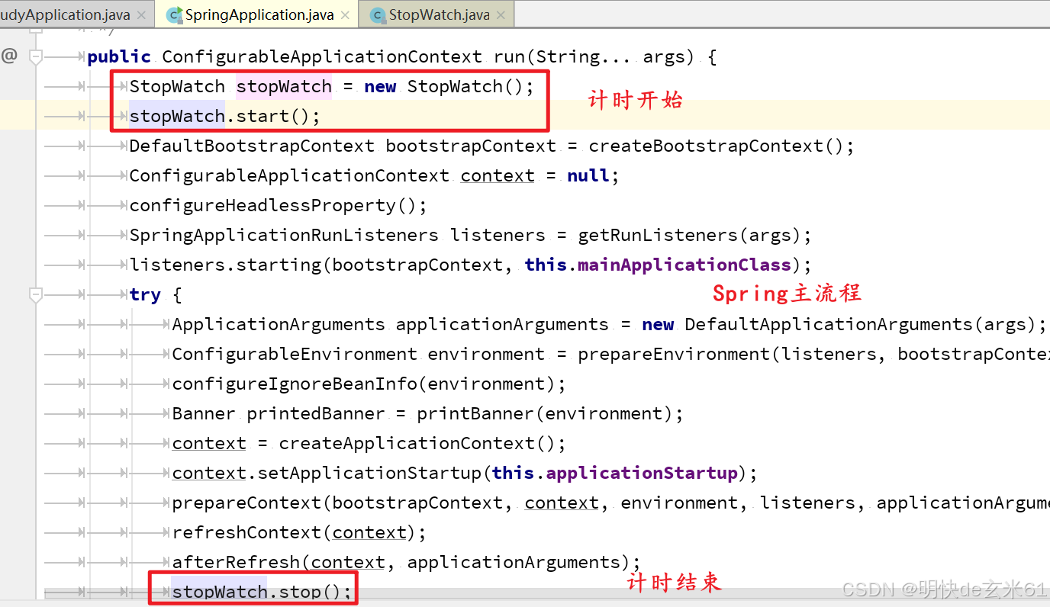The height and width of the screenshot is (607, 1050).
Task: Collapse the try block fold marker
Action: tap(34, 294)
